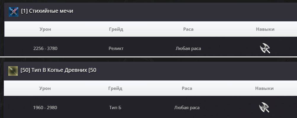297x118 pixels.
Task: Click the Раса header in swords table
Action: coord(188,29)
